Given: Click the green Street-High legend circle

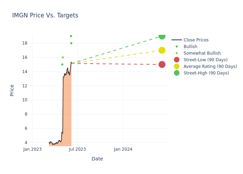Looking at the screenshot, I should tap(177, 73).
